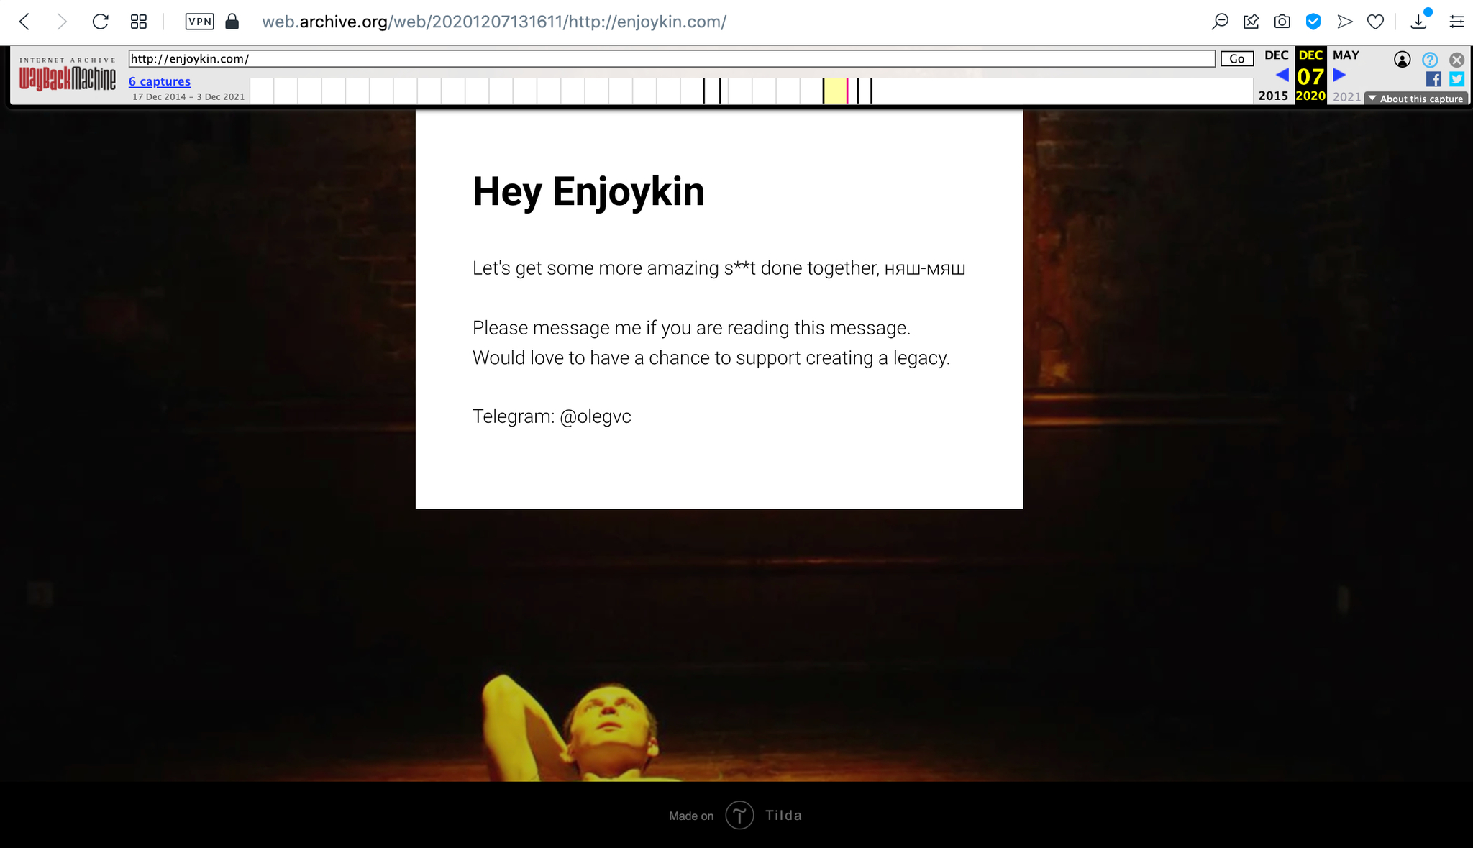The image size is (1473, 848).
Task: Click the yellow highlighted timeline year
Action: tap(834, 91)
